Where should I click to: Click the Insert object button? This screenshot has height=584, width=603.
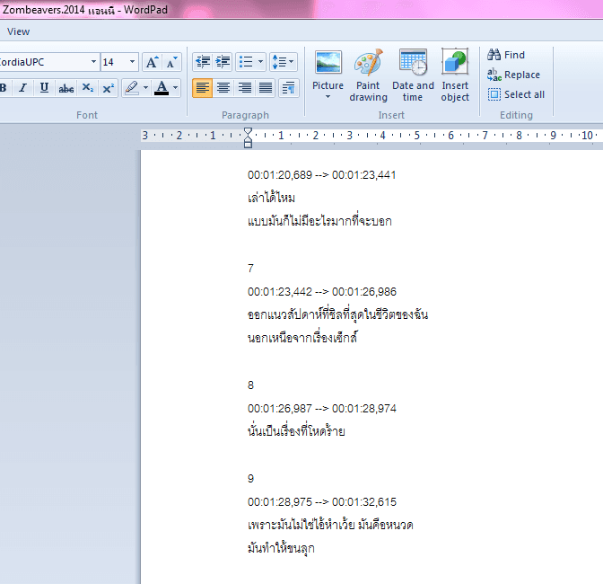click(455, 75)
